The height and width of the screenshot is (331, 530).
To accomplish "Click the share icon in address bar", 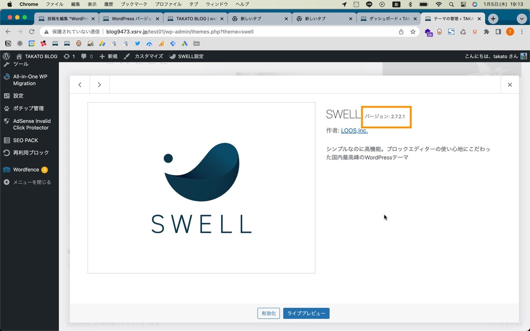I will coord(401,32).
